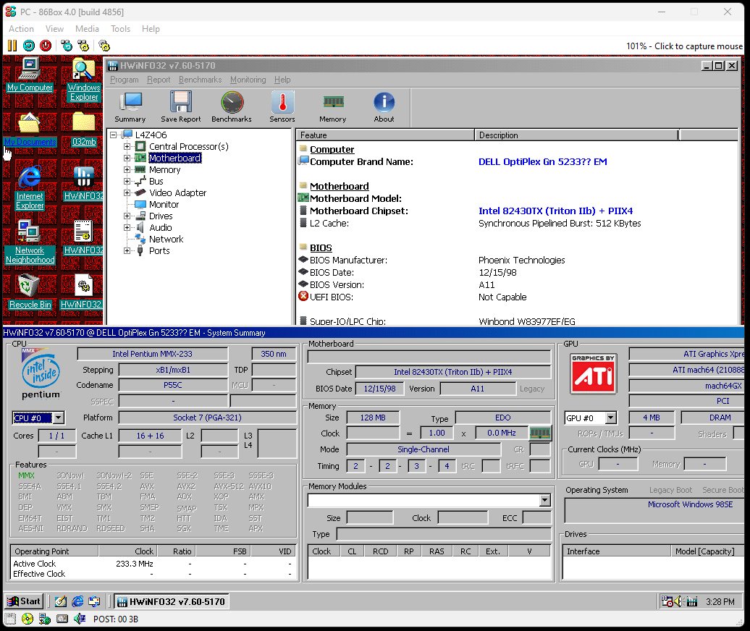
Task: Click Task Scheduler icon in system tray
Action: (667, 601)
